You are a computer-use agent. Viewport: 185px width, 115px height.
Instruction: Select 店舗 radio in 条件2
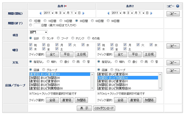[99, 70]
